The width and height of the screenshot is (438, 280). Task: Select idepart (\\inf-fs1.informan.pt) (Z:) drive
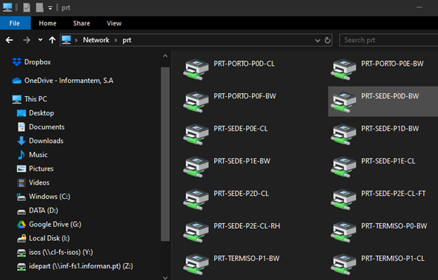pyautogui.click(x=81, y=266)
